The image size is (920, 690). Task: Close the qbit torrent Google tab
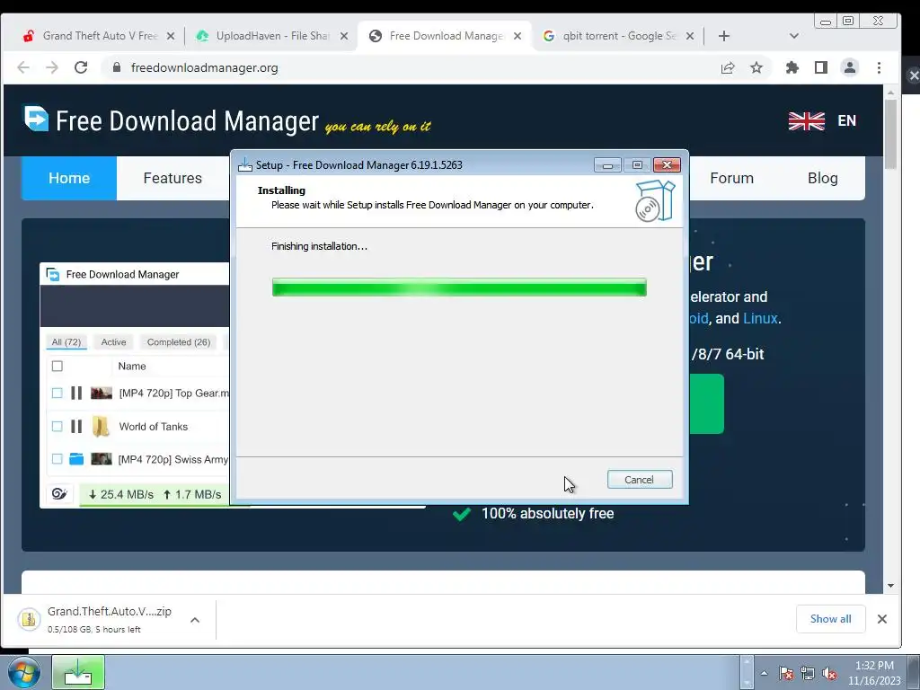pyautogui.click(x=690, y=36)
